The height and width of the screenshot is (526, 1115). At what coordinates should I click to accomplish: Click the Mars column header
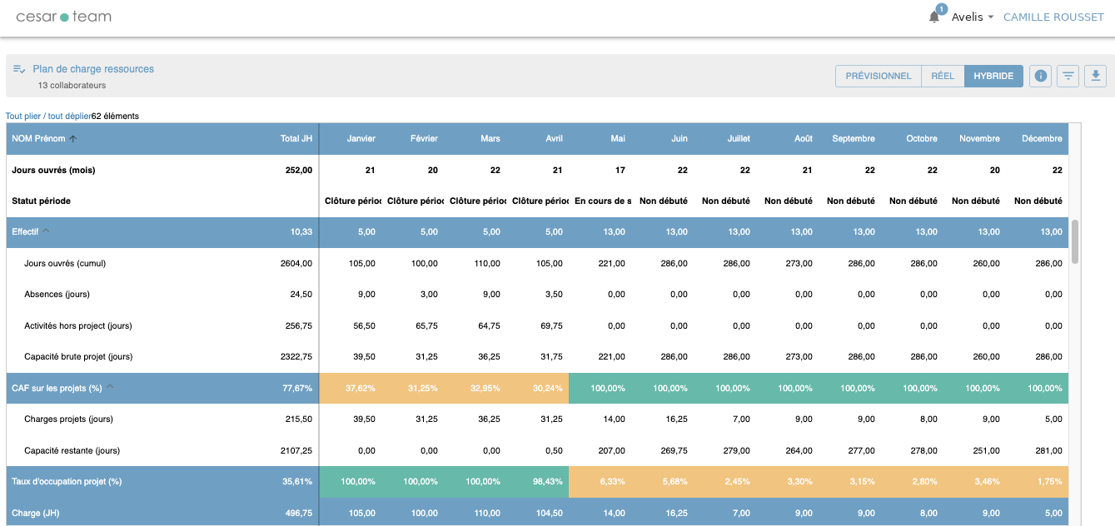pyautogui.click(x=490, y=139)
